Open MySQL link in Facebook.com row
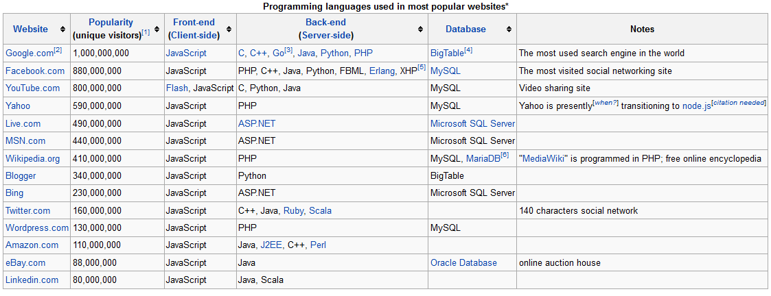The image size is (771, 296). pyautogui.click(x=446, y=71)
